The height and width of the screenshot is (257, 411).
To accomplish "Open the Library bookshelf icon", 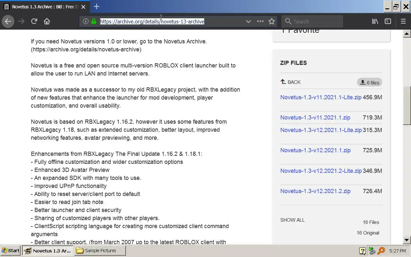I will [375, 22].
